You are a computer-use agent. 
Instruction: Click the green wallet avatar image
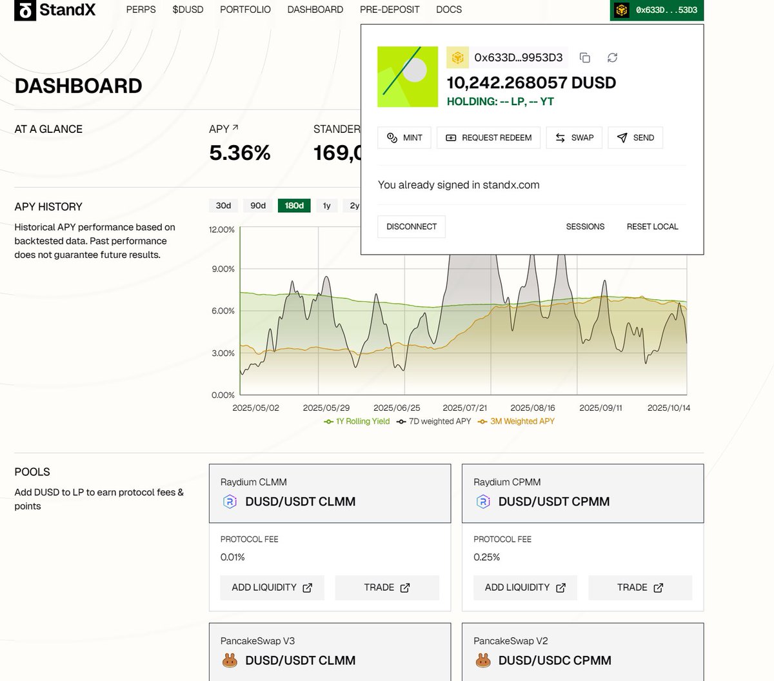(408, 77)
